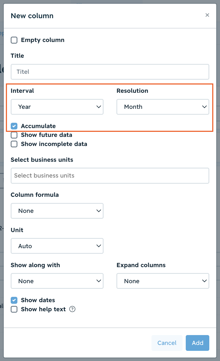
Task: Enable Show future data
Action: pos(14,135)
